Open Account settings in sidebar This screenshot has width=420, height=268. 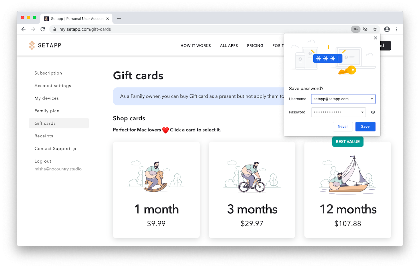(x=53, y=86)
